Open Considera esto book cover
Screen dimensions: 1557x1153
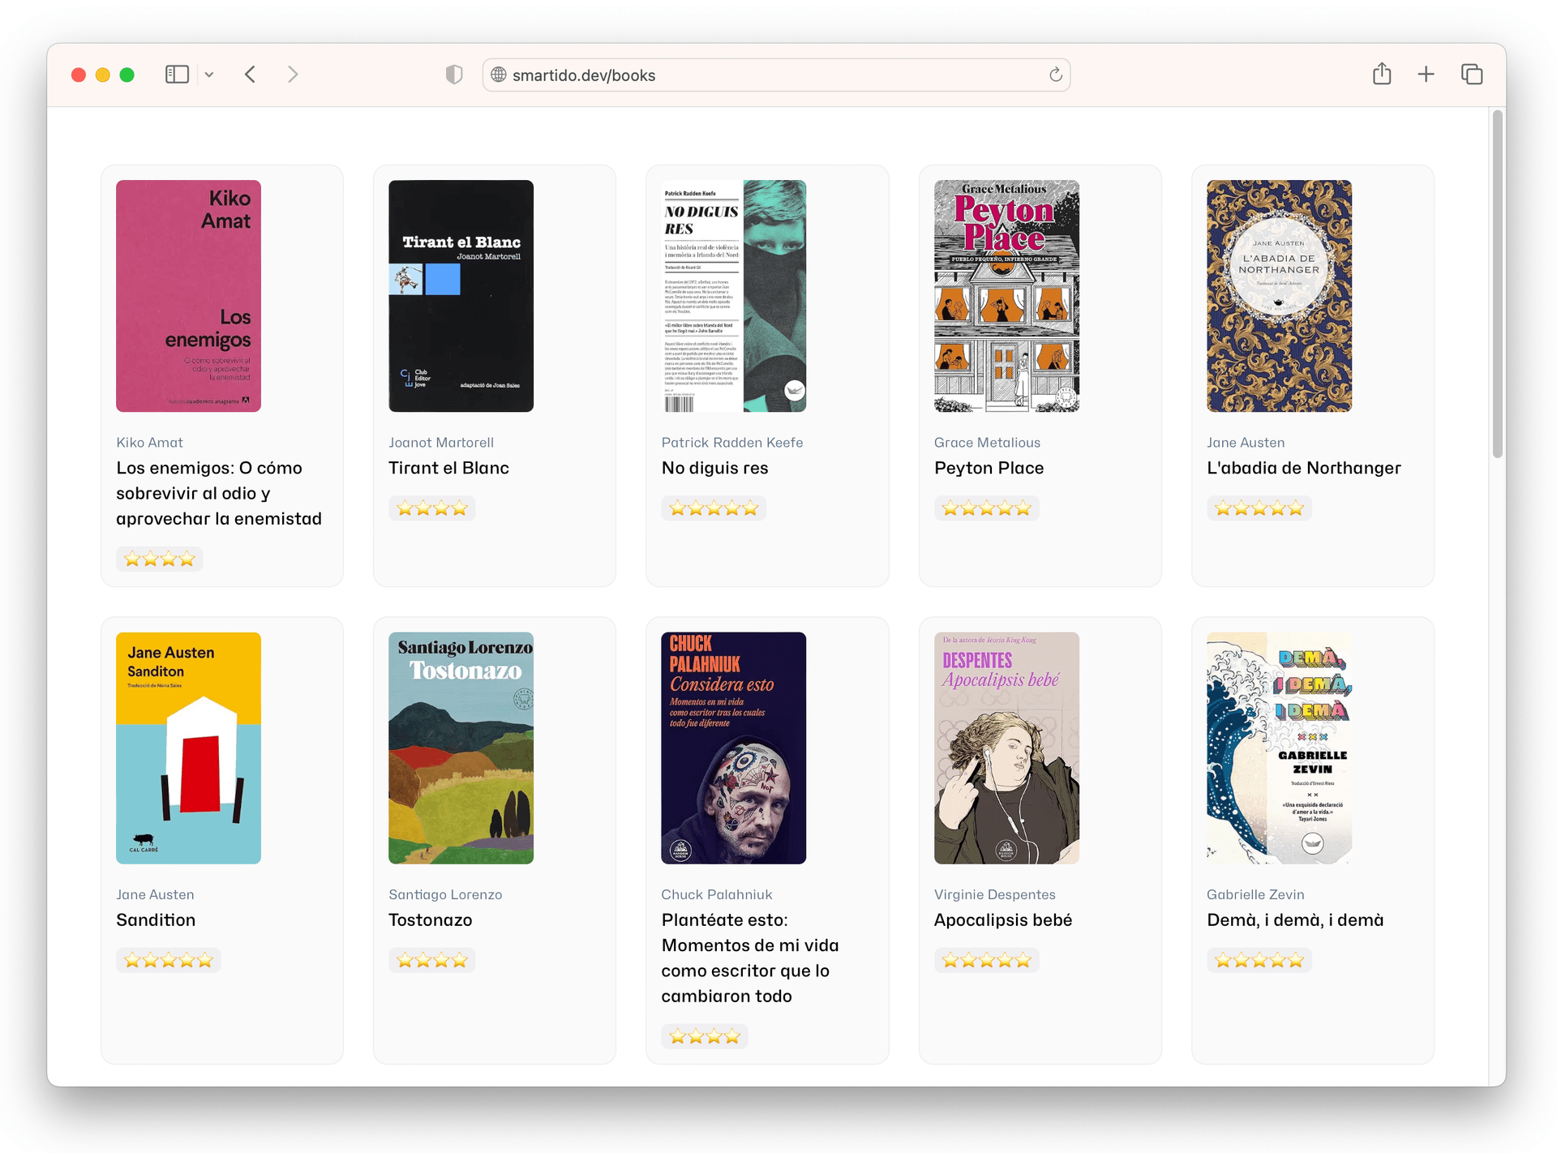(x=734, y=748)
